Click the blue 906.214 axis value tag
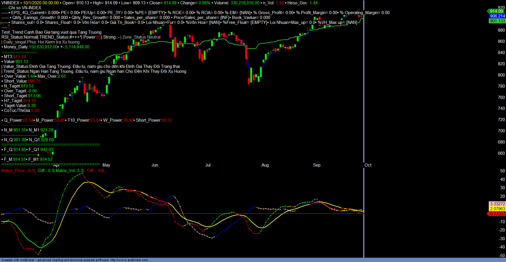This screenshot has height=262, width=506. point(497,16)
